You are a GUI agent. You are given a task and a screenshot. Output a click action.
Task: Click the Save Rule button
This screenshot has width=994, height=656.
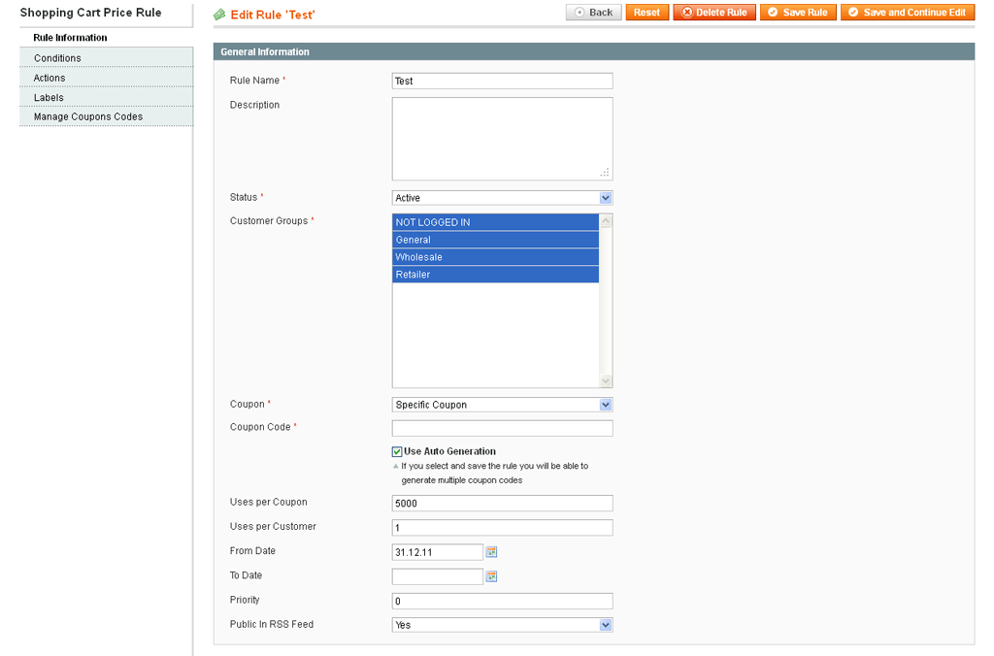[x=797, y=13]
